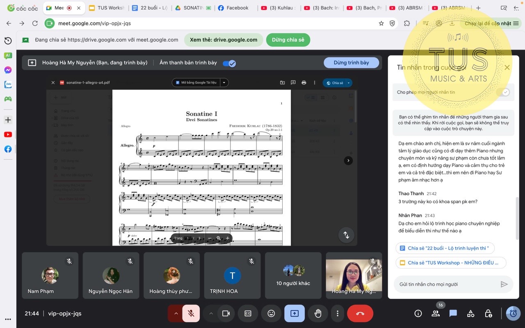Select TRỊNH HOA's participant tile
The image size is (525, 328).
click(232, 276)
